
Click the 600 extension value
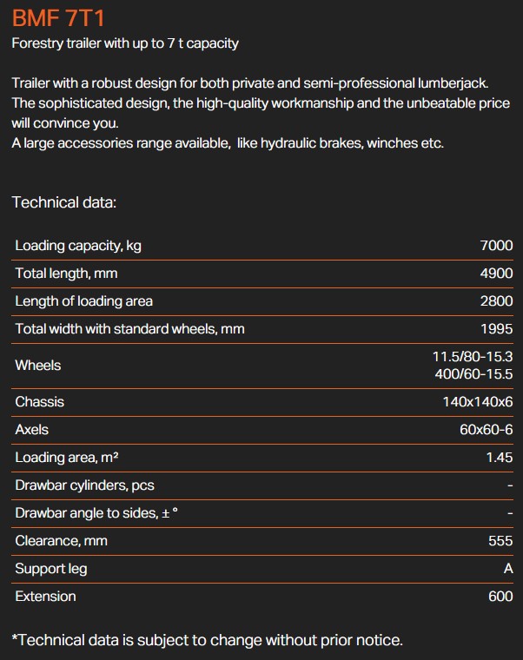click(500, 597)
